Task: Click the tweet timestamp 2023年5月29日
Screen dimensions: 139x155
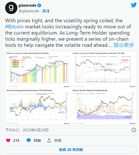Action: [x=36, y=130]
